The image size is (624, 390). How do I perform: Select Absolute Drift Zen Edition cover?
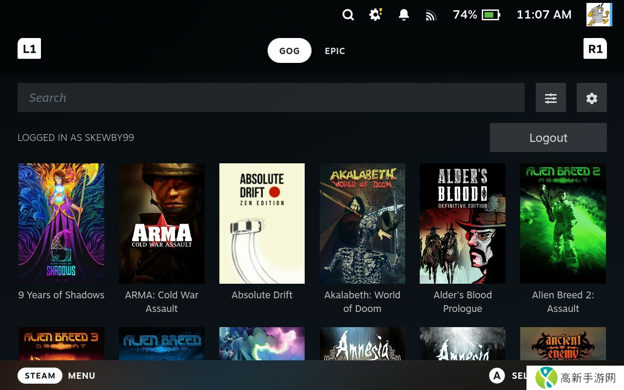click(262, 223)
